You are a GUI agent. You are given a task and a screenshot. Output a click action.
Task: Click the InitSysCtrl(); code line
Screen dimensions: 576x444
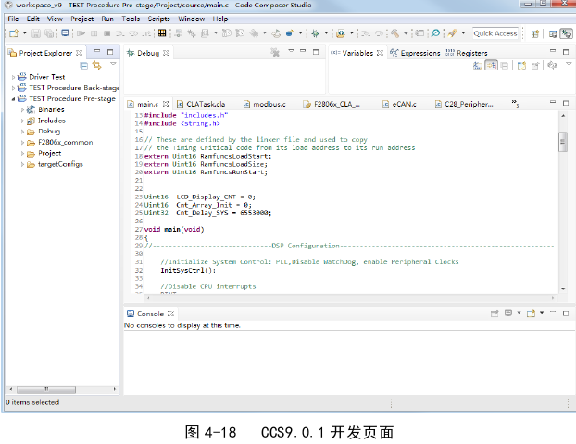point(188,270)
